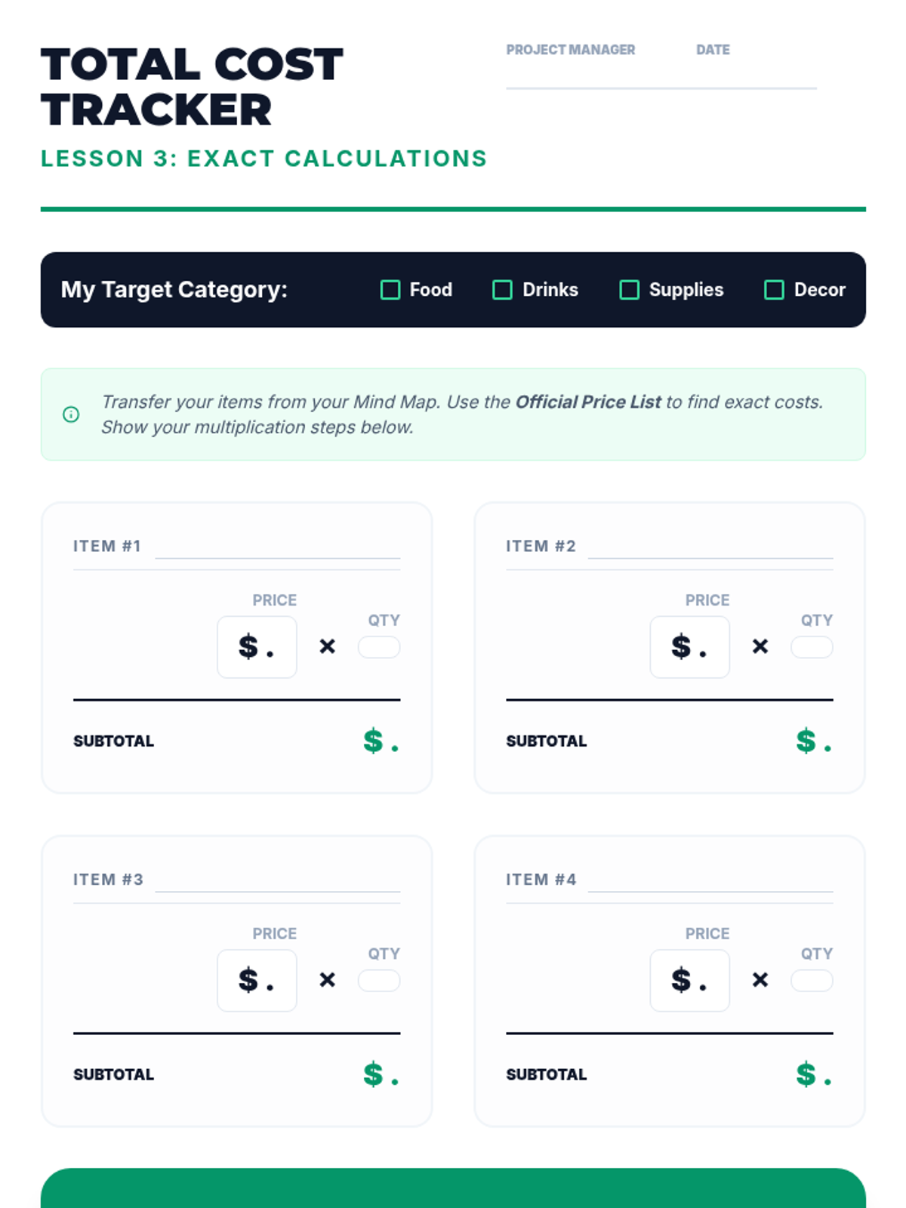Click the green dollar sign in Item #2 subtotal
The height and width of the screenshot is (1208, 906).
(806, 741)
